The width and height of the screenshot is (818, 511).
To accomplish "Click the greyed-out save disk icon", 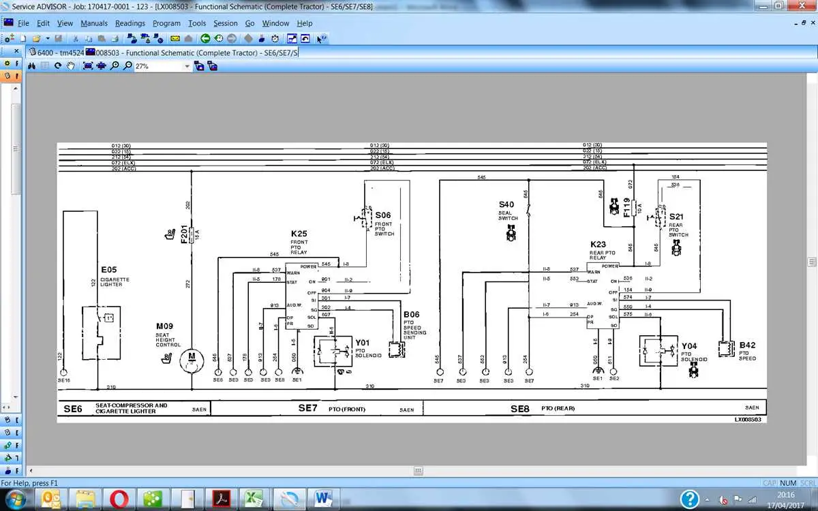I will click(58, 38).
